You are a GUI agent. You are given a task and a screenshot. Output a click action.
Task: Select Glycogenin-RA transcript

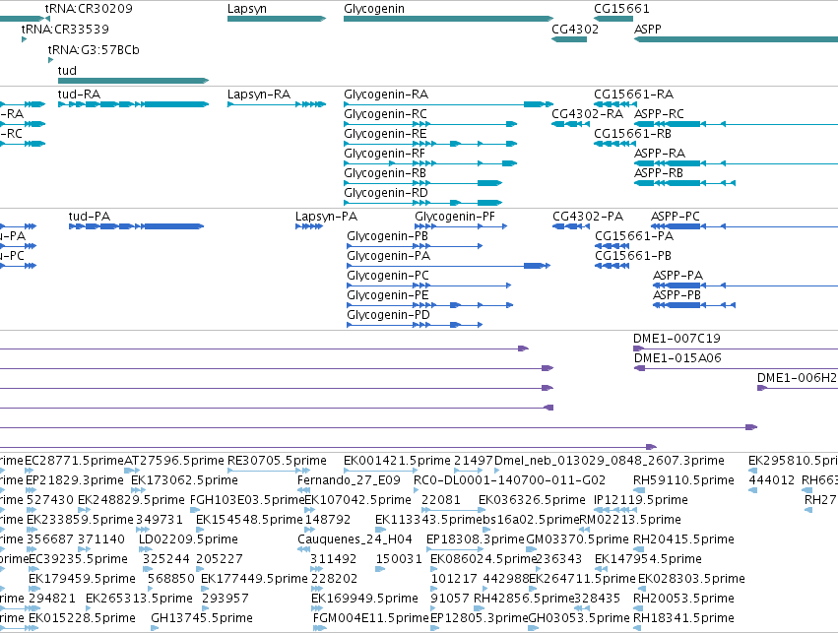[x=448, y=104]
